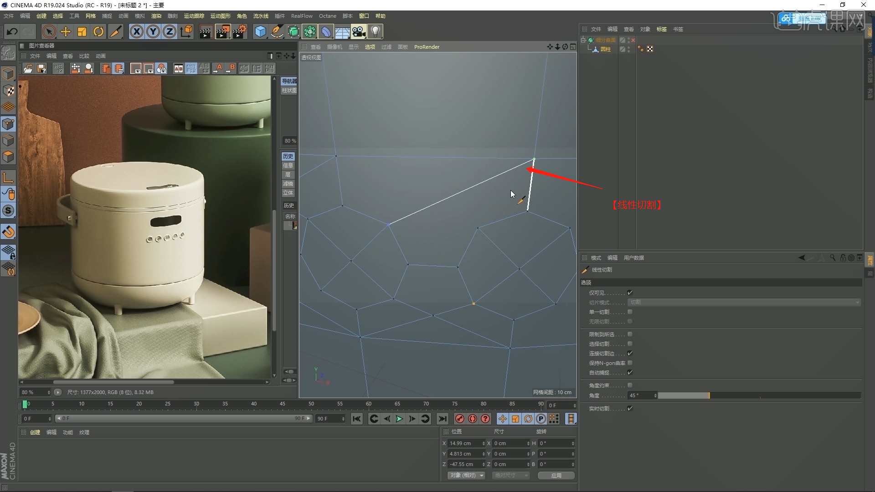Click the Y position input field
This screenshot has height=492, width=875.
(x=464, y=454)
